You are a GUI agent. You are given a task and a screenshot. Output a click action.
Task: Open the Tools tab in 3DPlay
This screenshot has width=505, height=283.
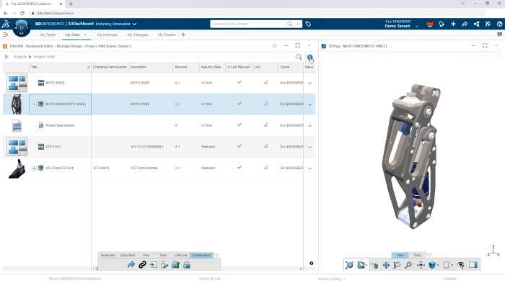[x=417, y=255]
